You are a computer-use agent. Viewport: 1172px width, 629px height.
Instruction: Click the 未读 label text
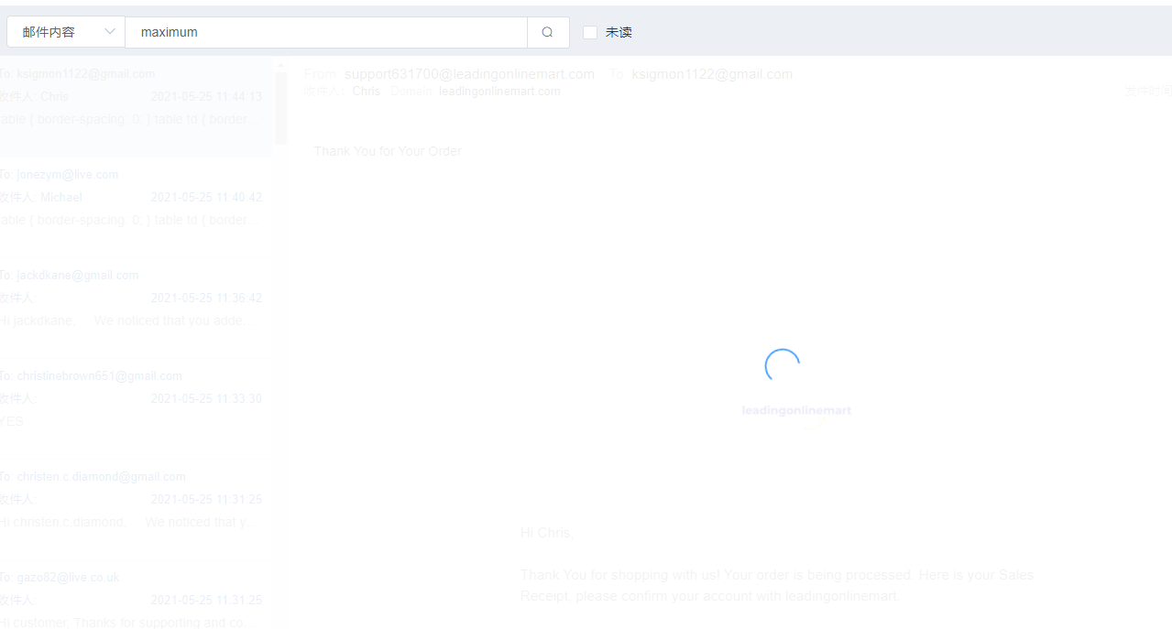tap(619, 32)
